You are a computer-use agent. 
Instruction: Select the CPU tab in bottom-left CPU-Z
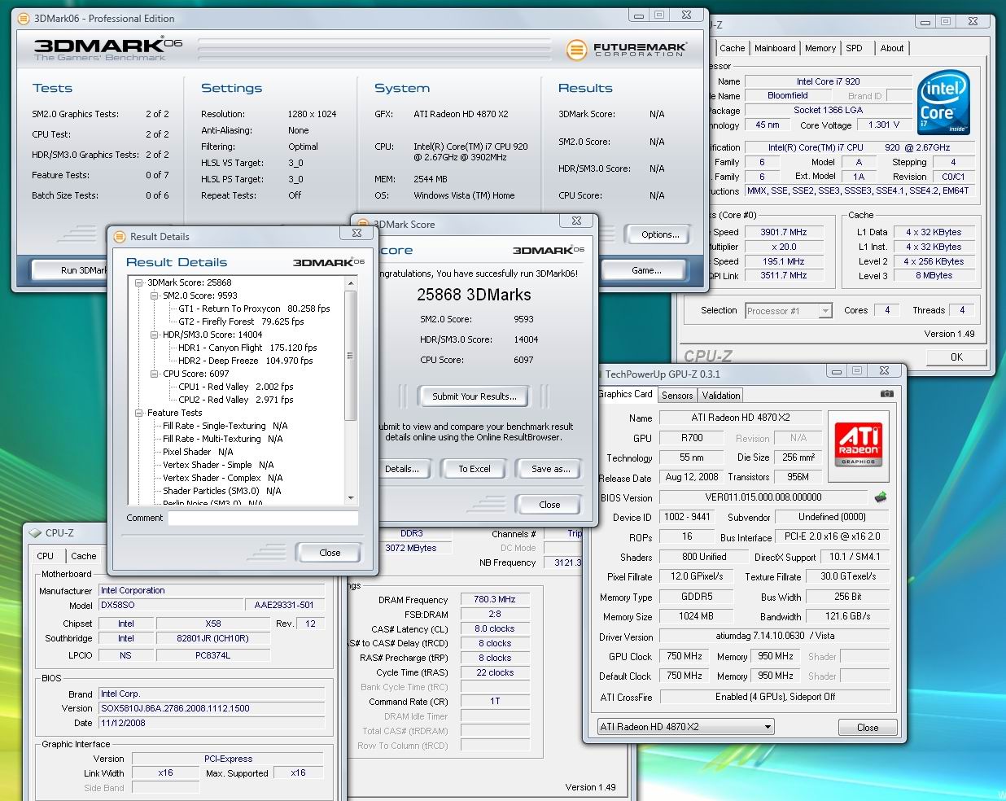point(46,556)
